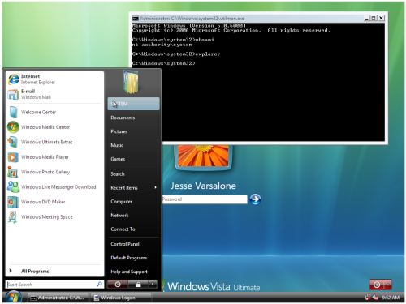
Task: Click the start search magnifier icon
Action: pos(99,285)
